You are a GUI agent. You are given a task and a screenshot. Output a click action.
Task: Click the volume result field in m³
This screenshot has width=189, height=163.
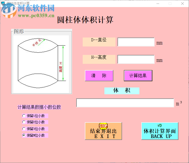(125, 103)
